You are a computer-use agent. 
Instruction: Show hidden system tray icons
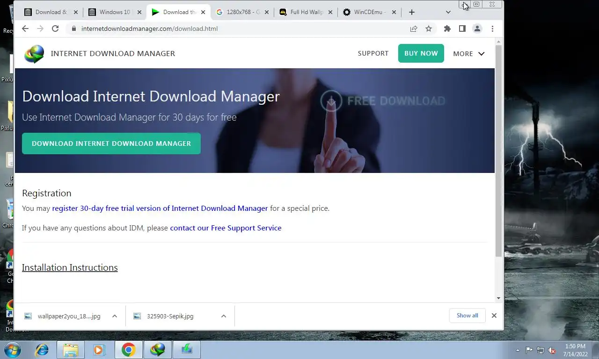click(518, 350)
